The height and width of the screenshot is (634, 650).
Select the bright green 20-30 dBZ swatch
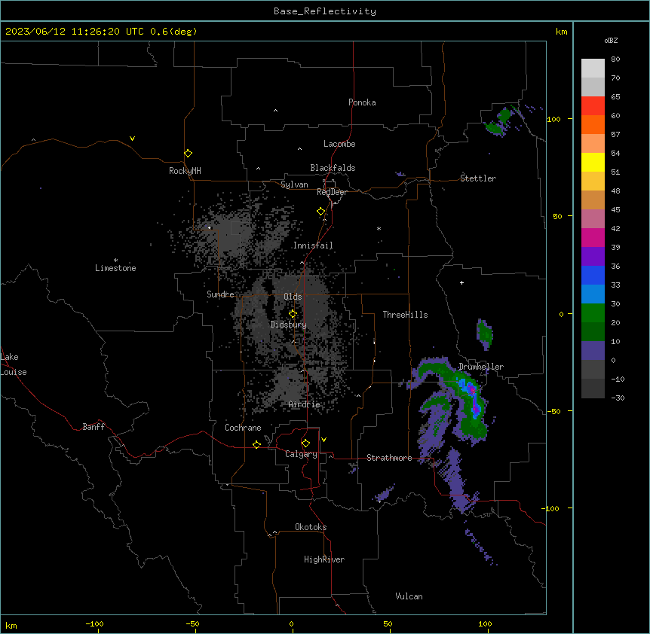point(593,313)
